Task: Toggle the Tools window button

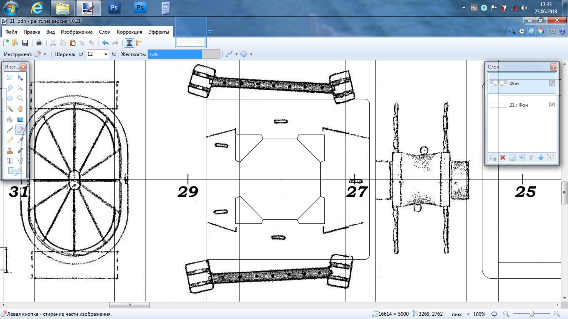Action: pyautogui.click(x=512, y=31)
